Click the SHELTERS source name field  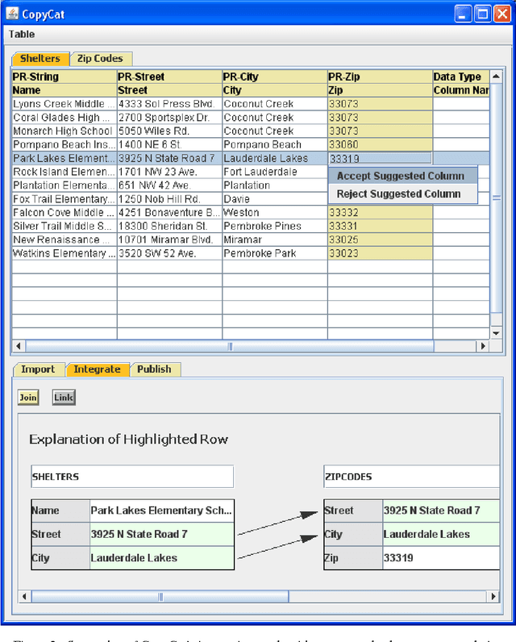tap(132, 477)
